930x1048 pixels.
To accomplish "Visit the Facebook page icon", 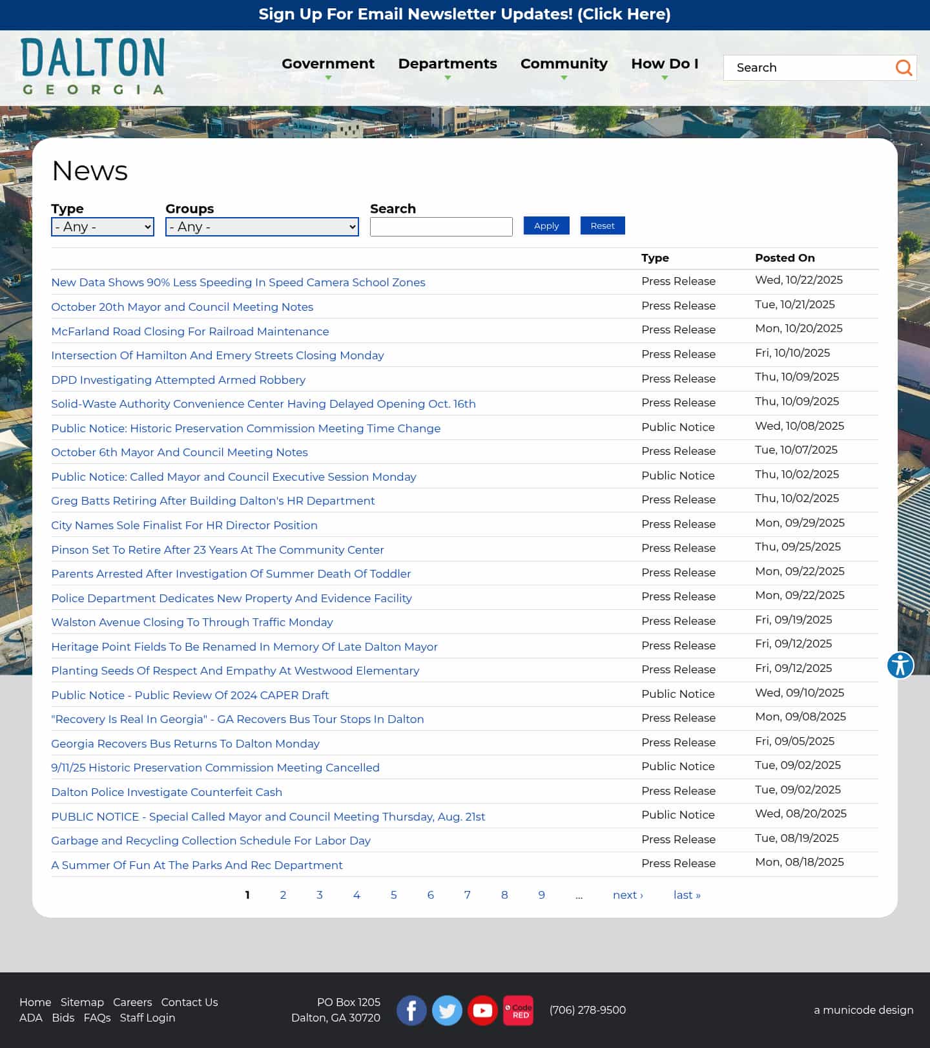I will point(411,1011).
